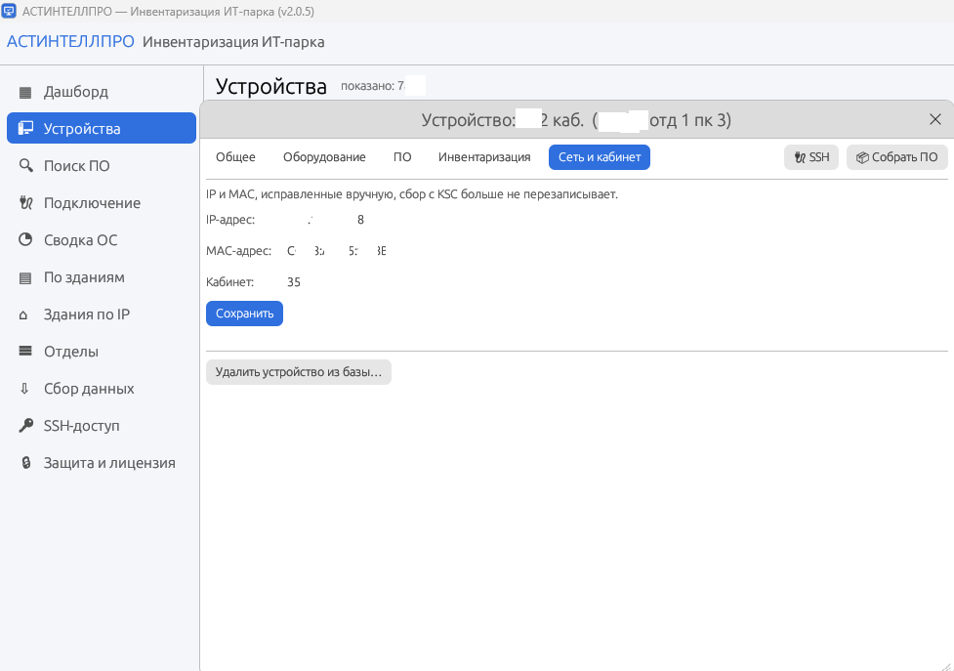
Task: Click the house icon beside Здания по IP
Action: 23,315
